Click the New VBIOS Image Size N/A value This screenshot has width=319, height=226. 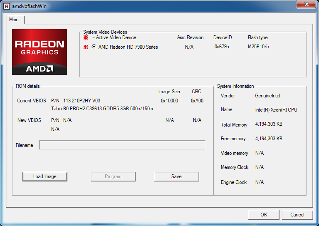pos(170,120)
